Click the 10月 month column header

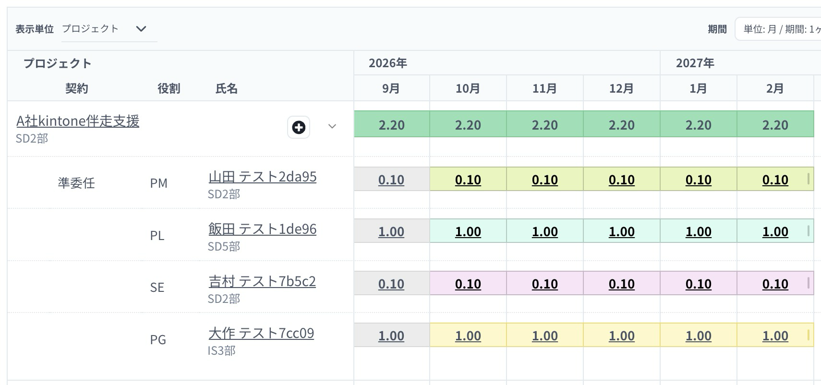coord(468,88)
